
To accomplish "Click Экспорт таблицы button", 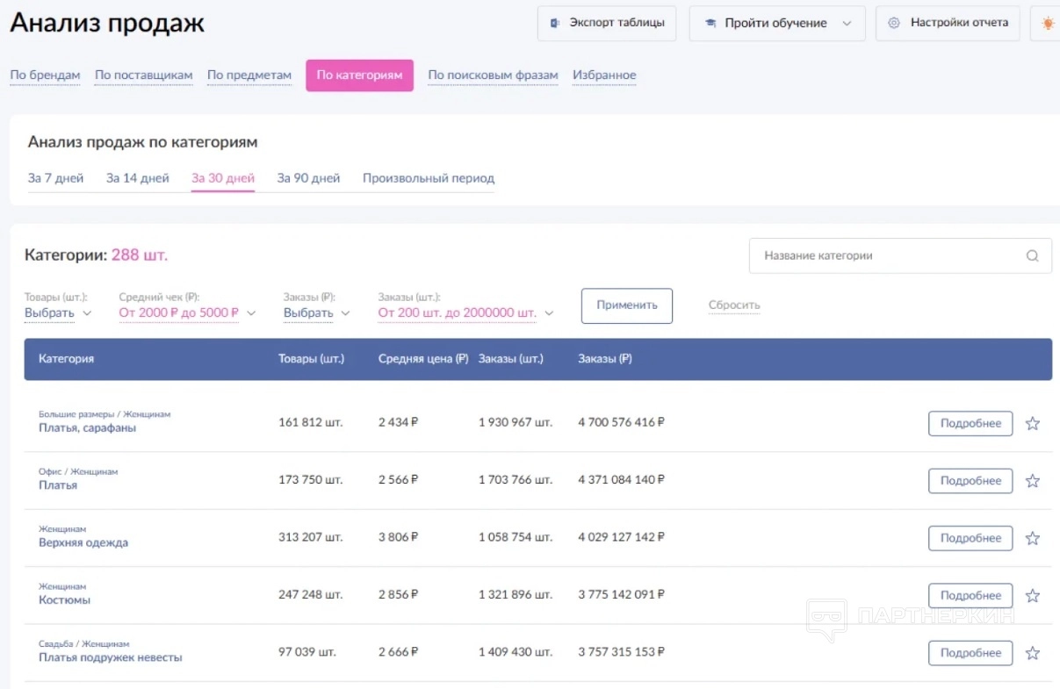I will [607, 24].
